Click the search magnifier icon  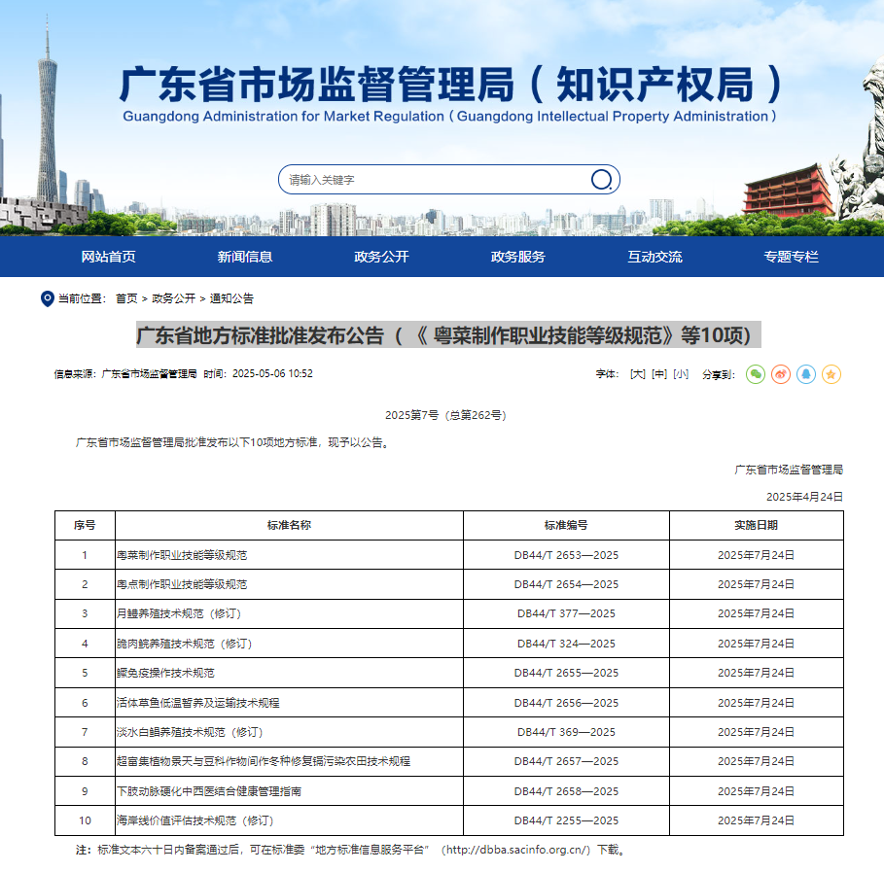tap(601, 180)
